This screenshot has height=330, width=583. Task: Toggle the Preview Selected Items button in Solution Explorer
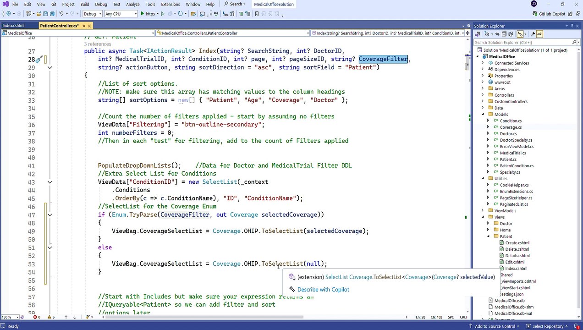pos(539,34)
